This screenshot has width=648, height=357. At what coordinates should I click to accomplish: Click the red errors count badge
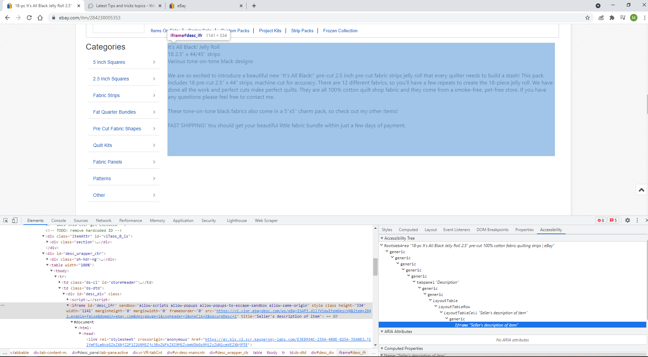click(x=600, y=220)
